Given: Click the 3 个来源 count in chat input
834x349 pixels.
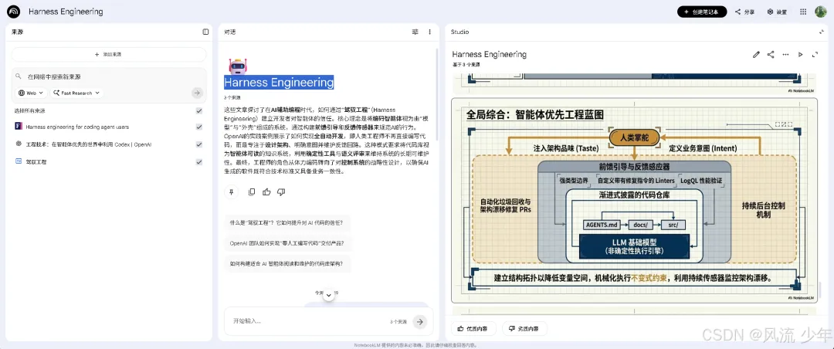Looking at the screenshot, I should (398, 322).
